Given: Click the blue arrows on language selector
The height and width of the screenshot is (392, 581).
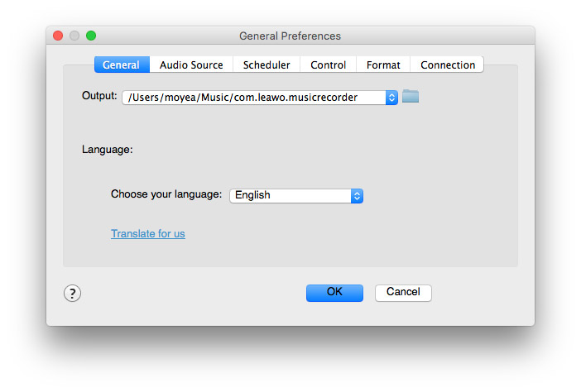Looking at the screenshot, I should [357, 195].
